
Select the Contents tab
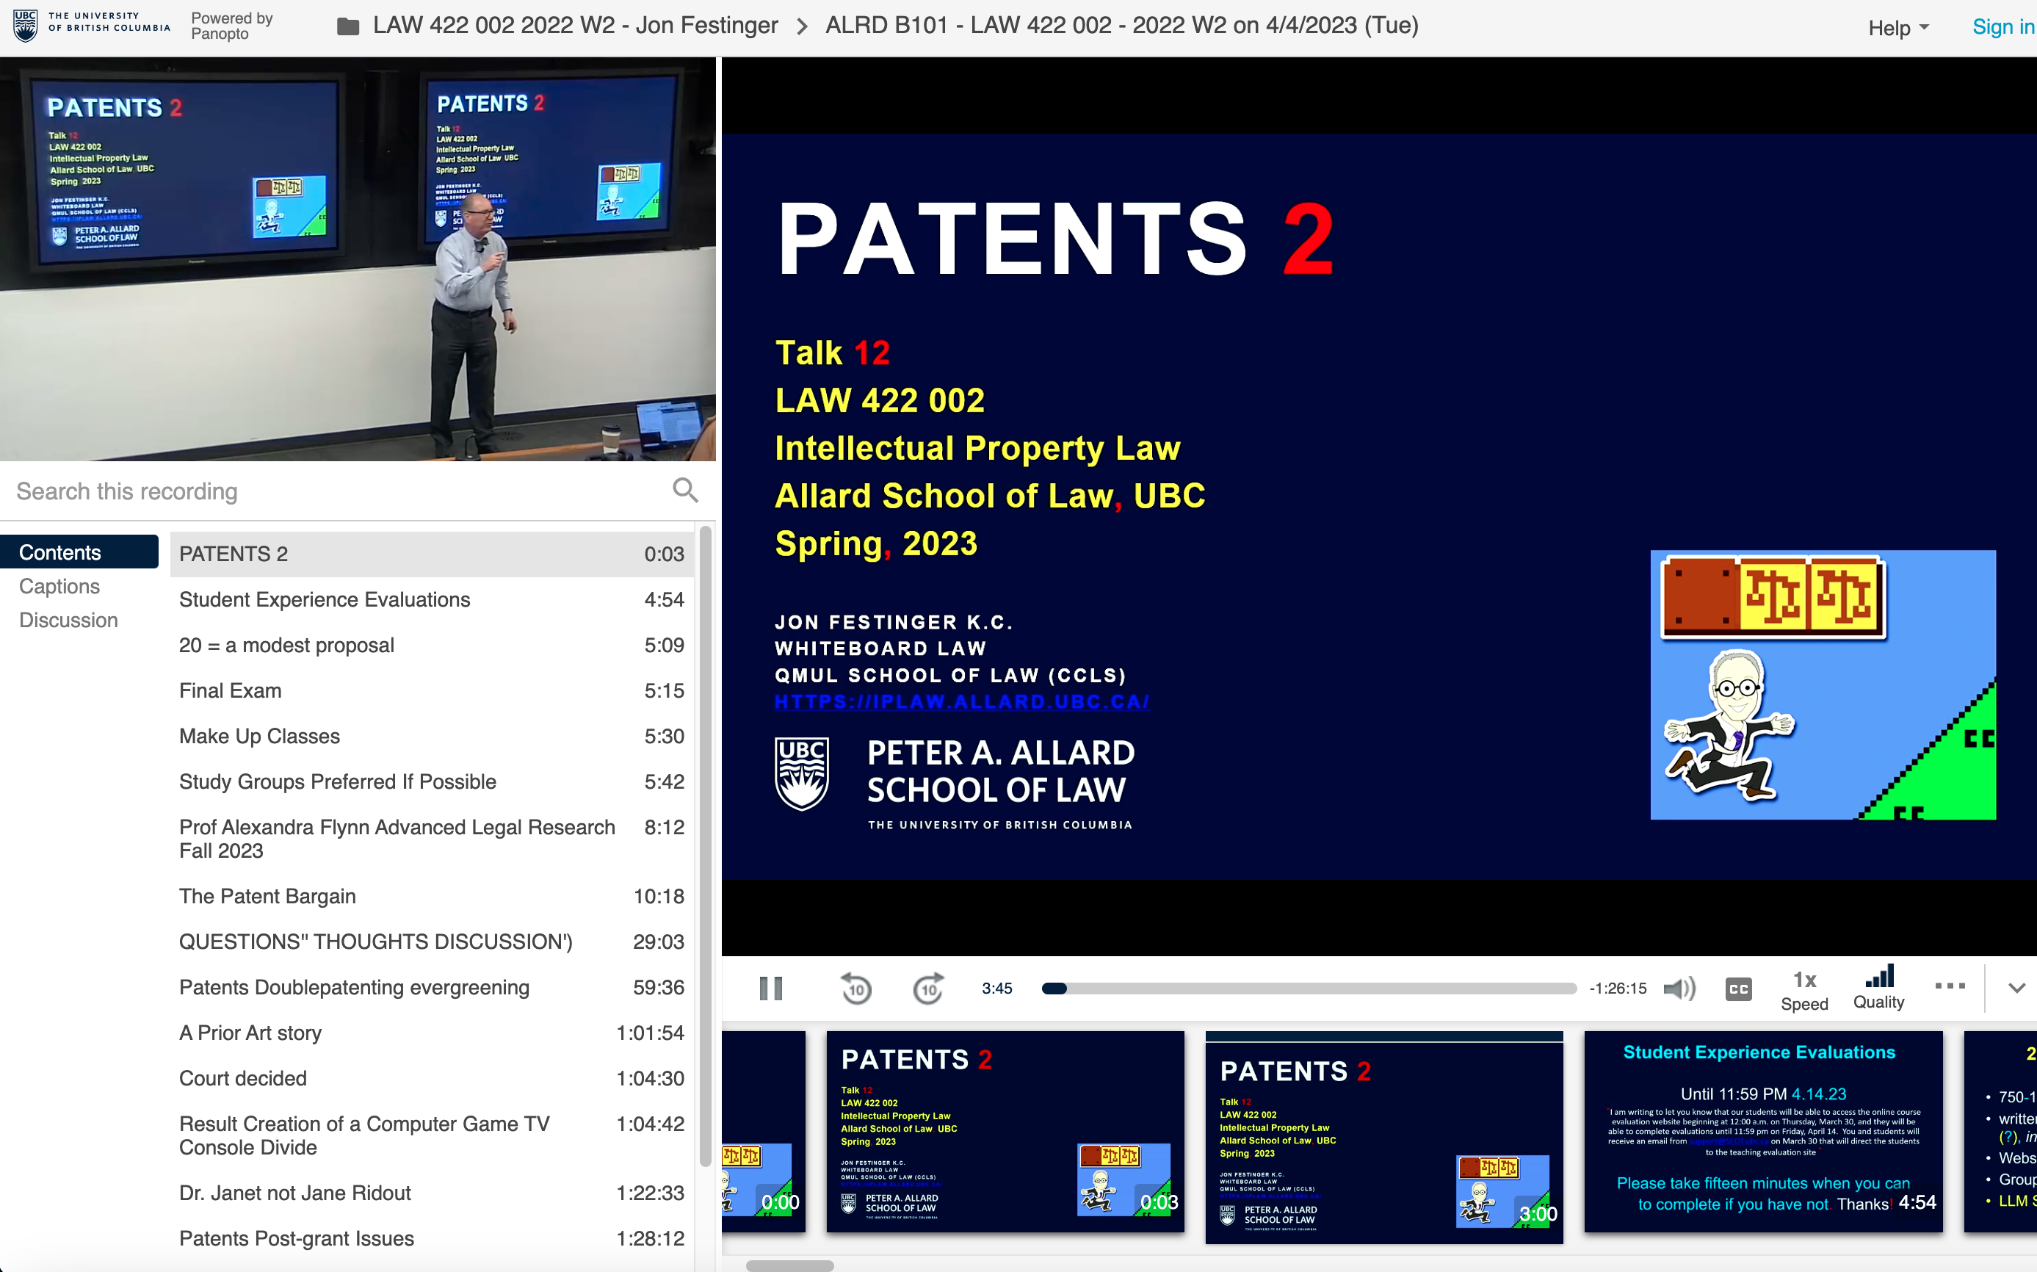coord(79,552)
